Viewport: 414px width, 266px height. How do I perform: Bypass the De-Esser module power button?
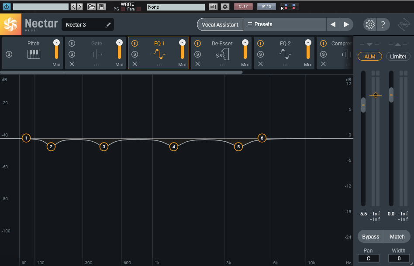[197, 44]
